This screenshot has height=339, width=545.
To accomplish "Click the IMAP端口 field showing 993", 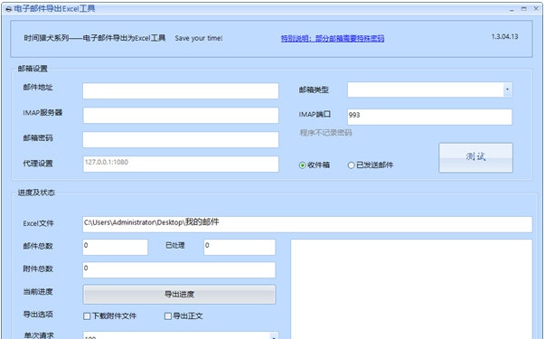I will coord(429,117).
